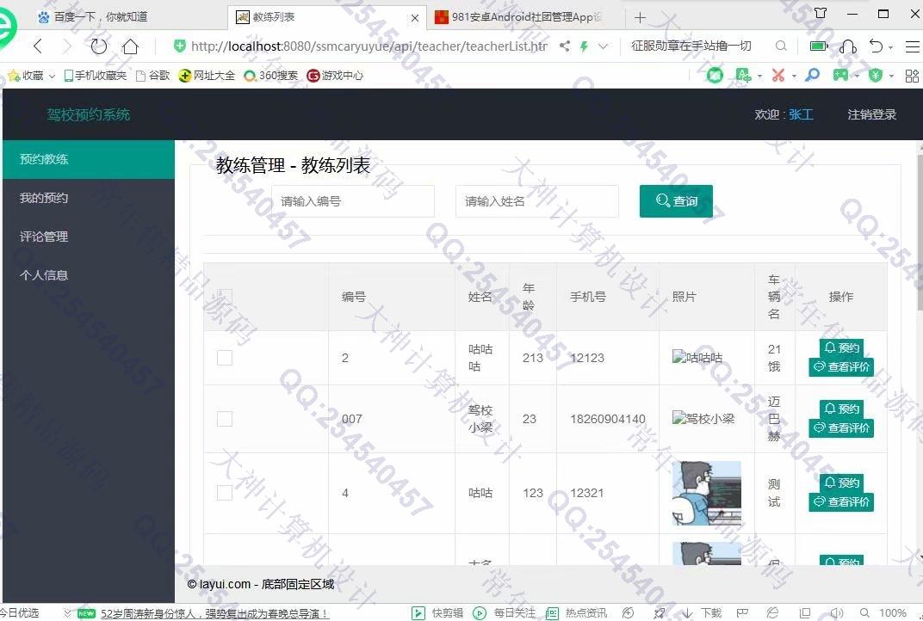923x621 pixels.
Task: Open the extensions grid icon
Action: (x=912, y=76)
